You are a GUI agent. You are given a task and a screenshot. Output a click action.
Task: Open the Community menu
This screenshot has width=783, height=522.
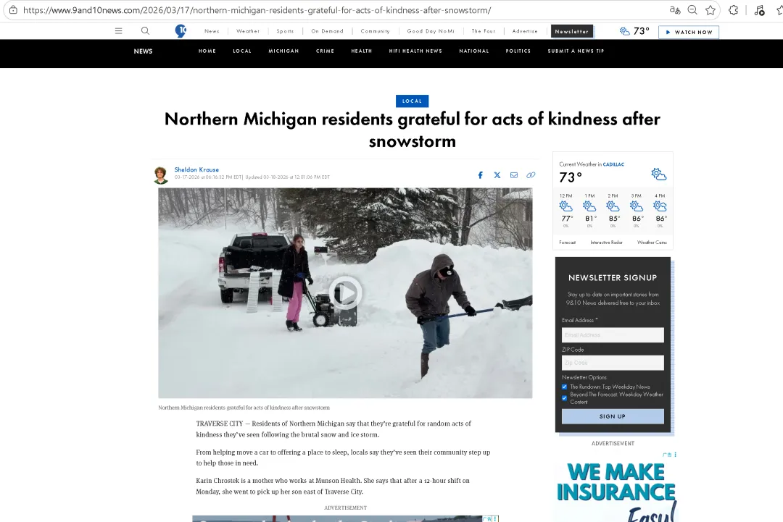tap(375, 31)
